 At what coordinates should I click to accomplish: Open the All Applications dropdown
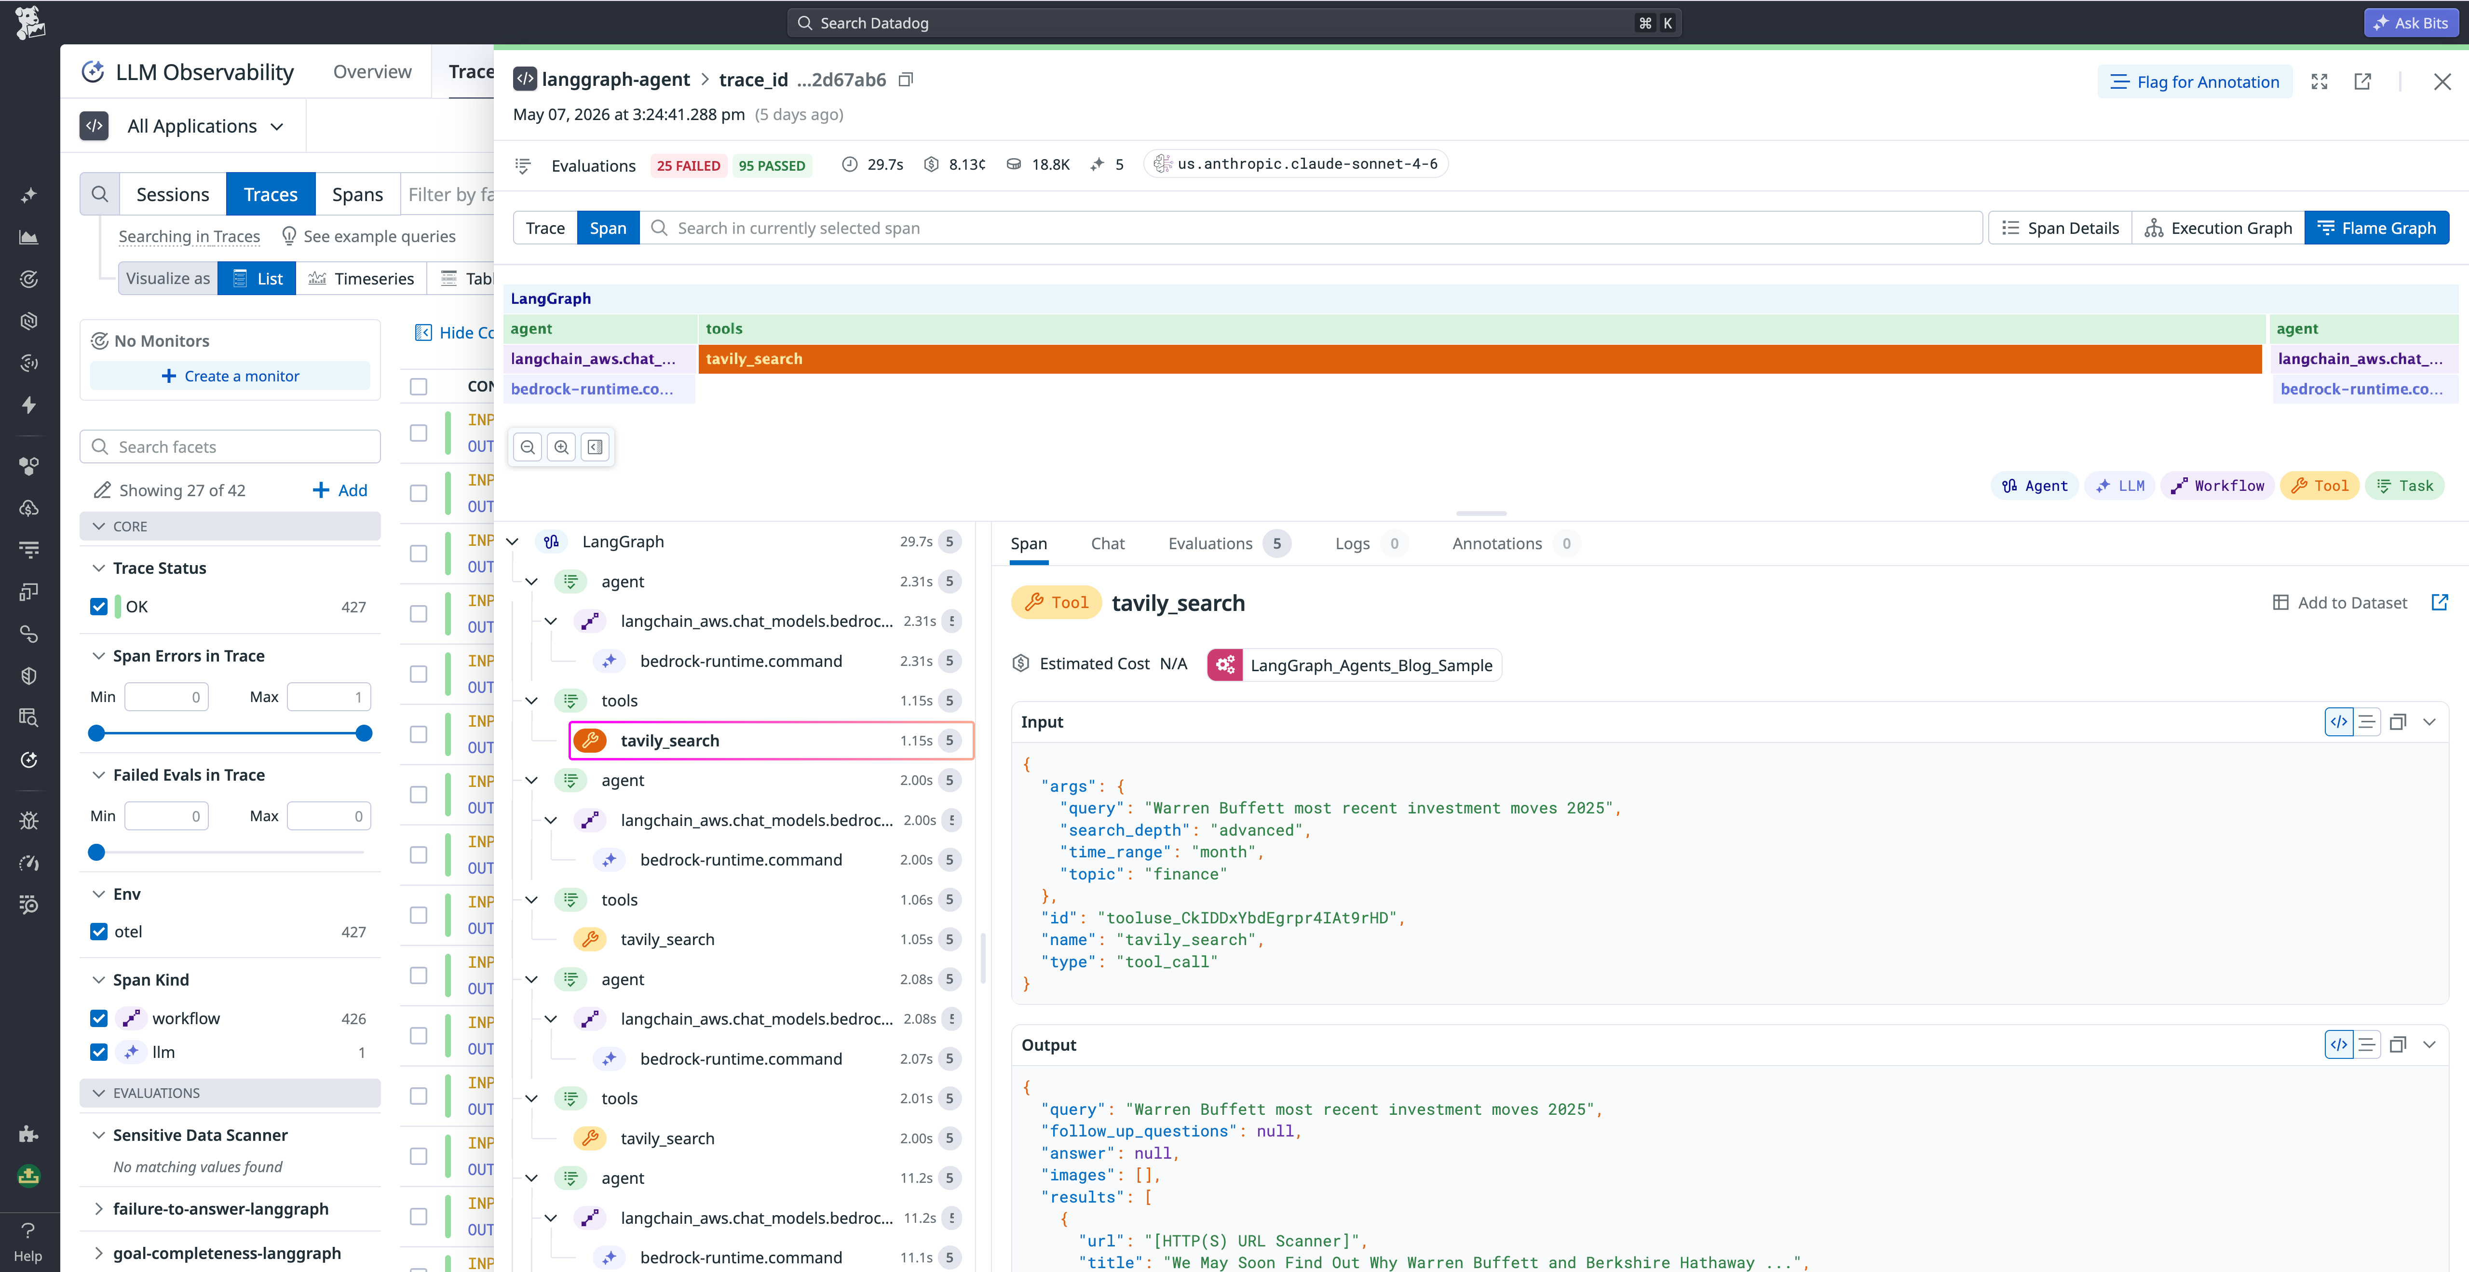coord(205,126)
